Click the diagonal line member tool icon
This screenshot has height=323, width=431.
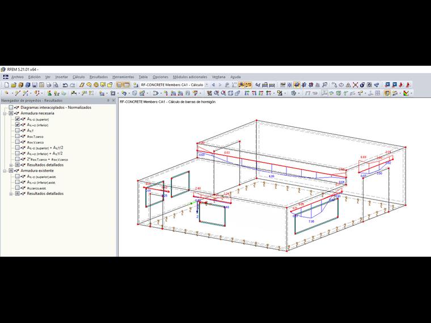coord(18,93)
